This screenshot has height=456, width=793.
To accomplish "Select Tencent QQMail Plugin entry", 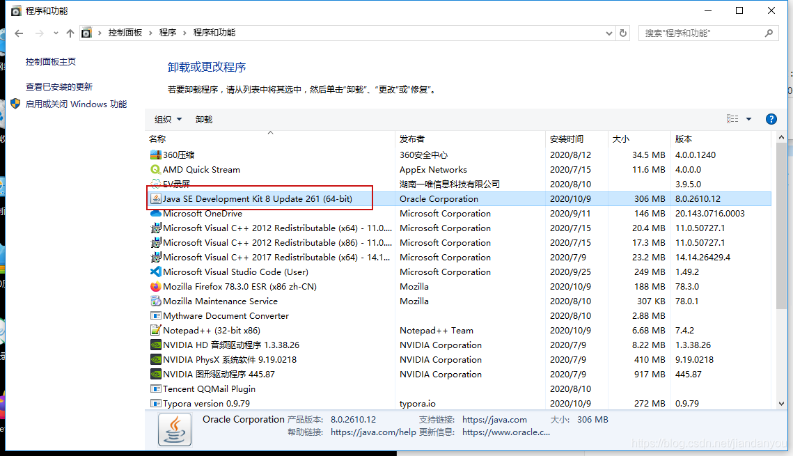I will [209, 389].
